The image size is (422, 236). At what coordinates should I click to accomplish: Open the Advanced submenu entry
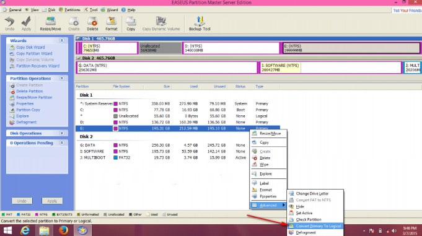(x=268, y=205)
